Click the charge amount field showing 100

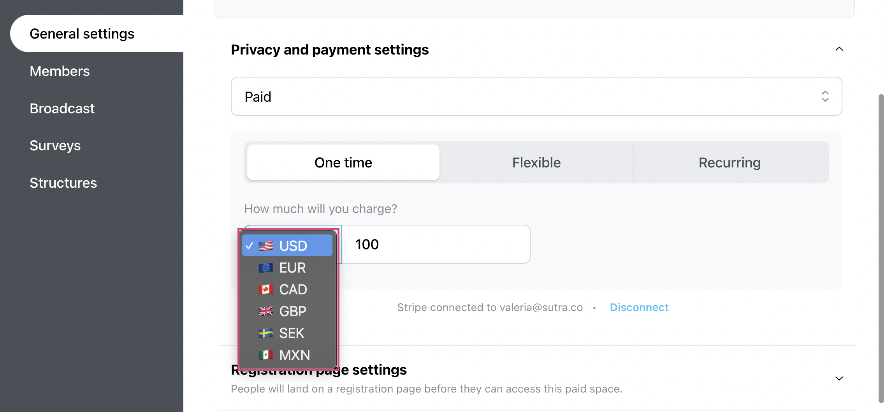click(436, 244)
